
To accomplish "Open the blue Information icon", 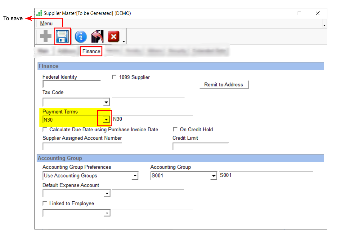I will [x=81, y=37].
